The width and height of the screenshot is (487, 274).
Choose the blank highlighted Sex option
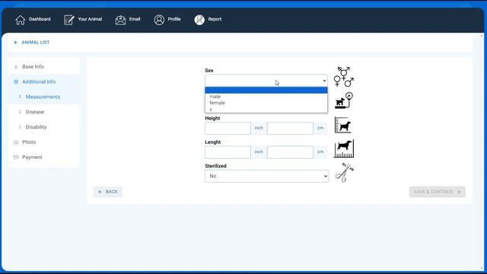coord(266,90)
